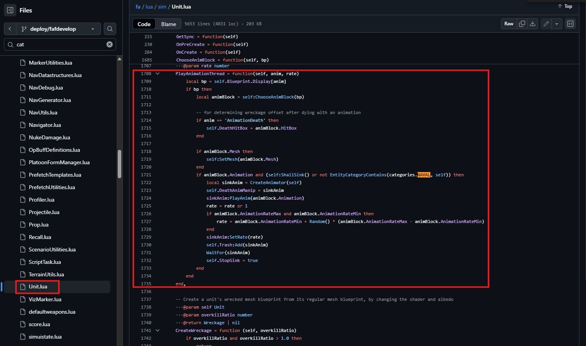Click ChooseAnimBlock call on line 1711
The image size is (586, 346).
pos(274,97)
